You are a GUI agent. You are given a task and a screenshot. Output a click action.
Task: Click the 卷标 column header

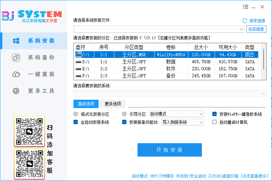171,47
